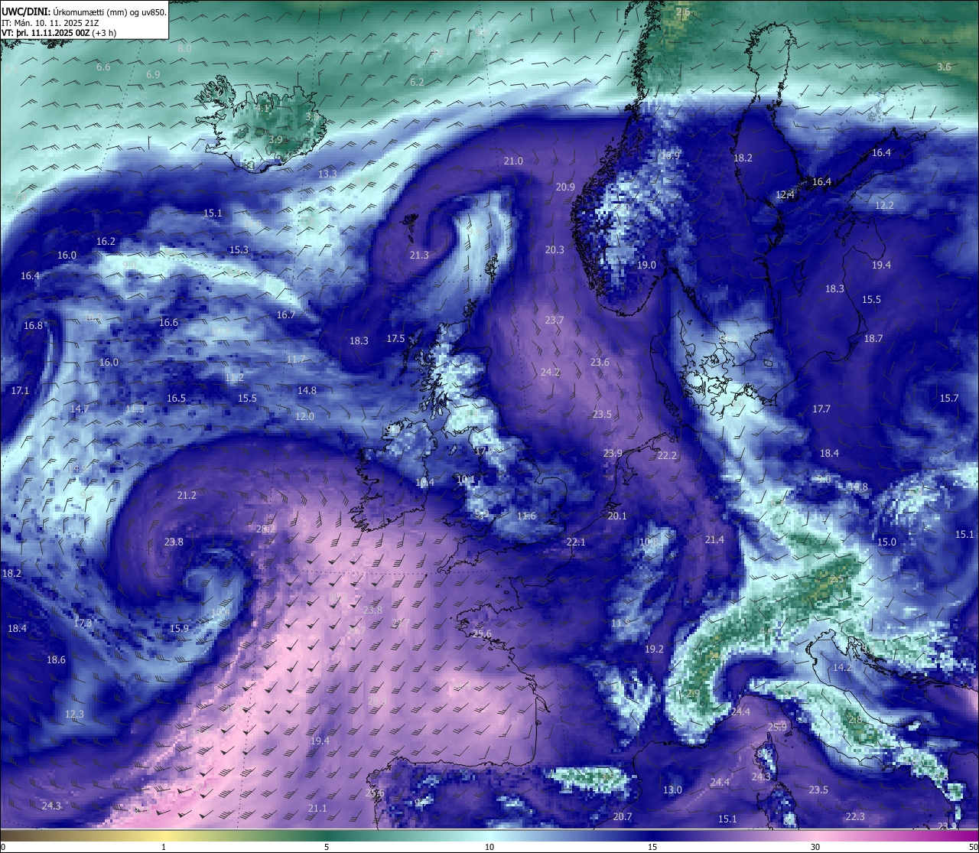
Task: Click the 10.9 value over central Norway
Action: coord(670,156)
